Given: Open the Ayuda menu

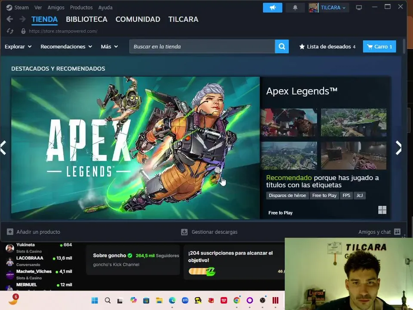Looking at the screenshot, I should [x=105, y=7].
